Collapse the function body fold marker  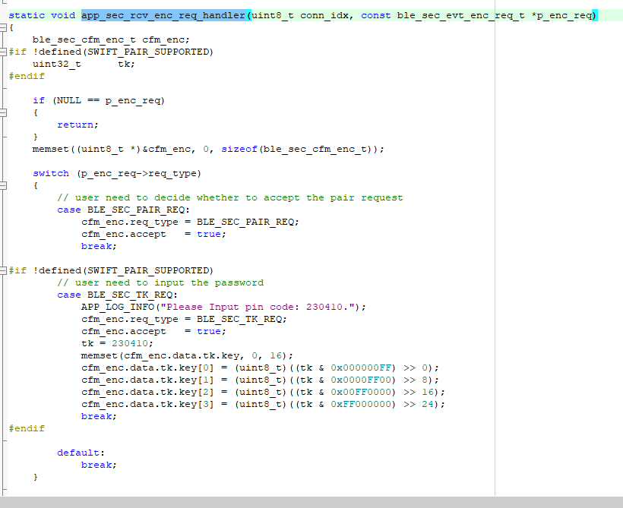(x=3, y=27)
